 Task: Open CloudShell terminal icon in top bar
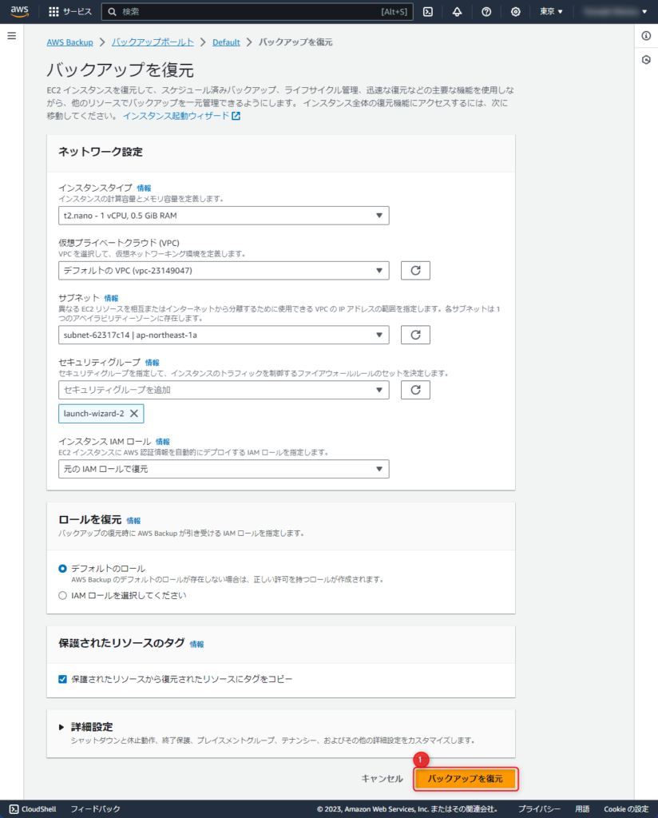tap(427, 11)
